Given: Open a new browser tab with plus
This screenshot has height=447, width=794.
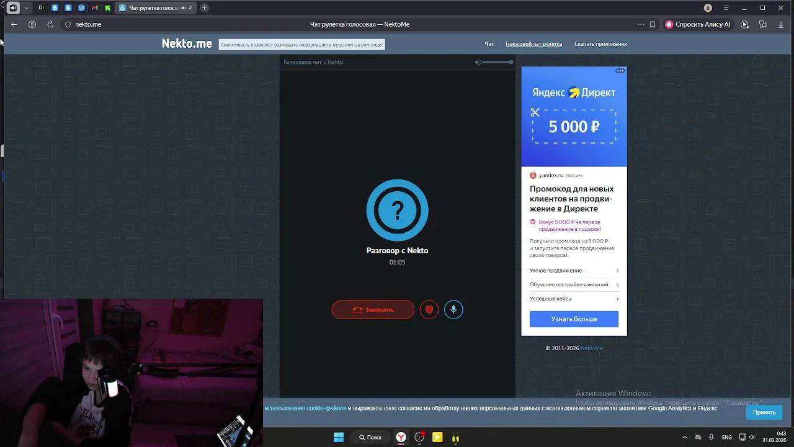Looking at the screenshot, I should click(x=204, y=8).
